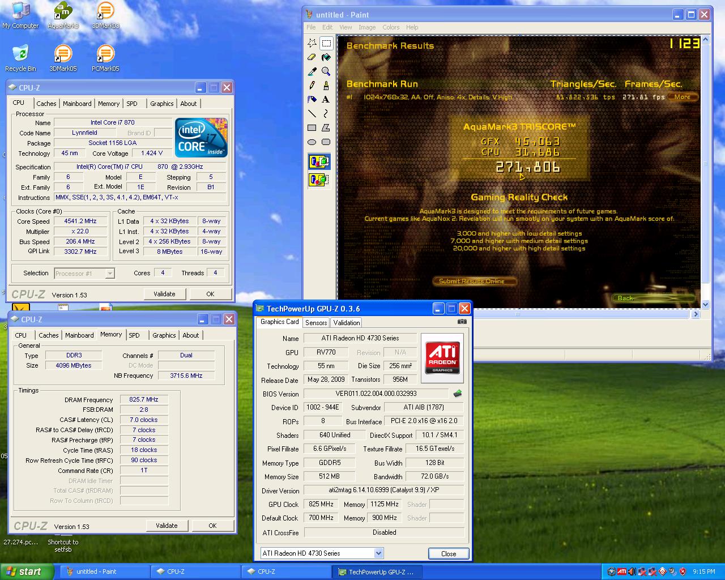Select the Rounded Rectangle tool in Paint
Viewport: 725px width, 580px height.
click(326, 142)
